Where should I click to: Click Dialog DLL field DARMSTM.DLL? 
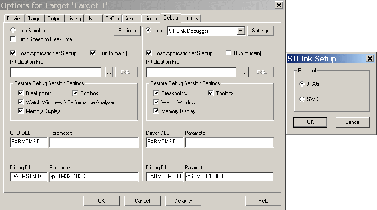[x=29, y=177]
